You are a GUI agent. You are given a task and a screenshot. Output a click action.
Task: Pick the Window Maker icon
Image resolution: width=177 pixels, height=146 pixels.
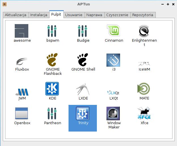(113, 113)
